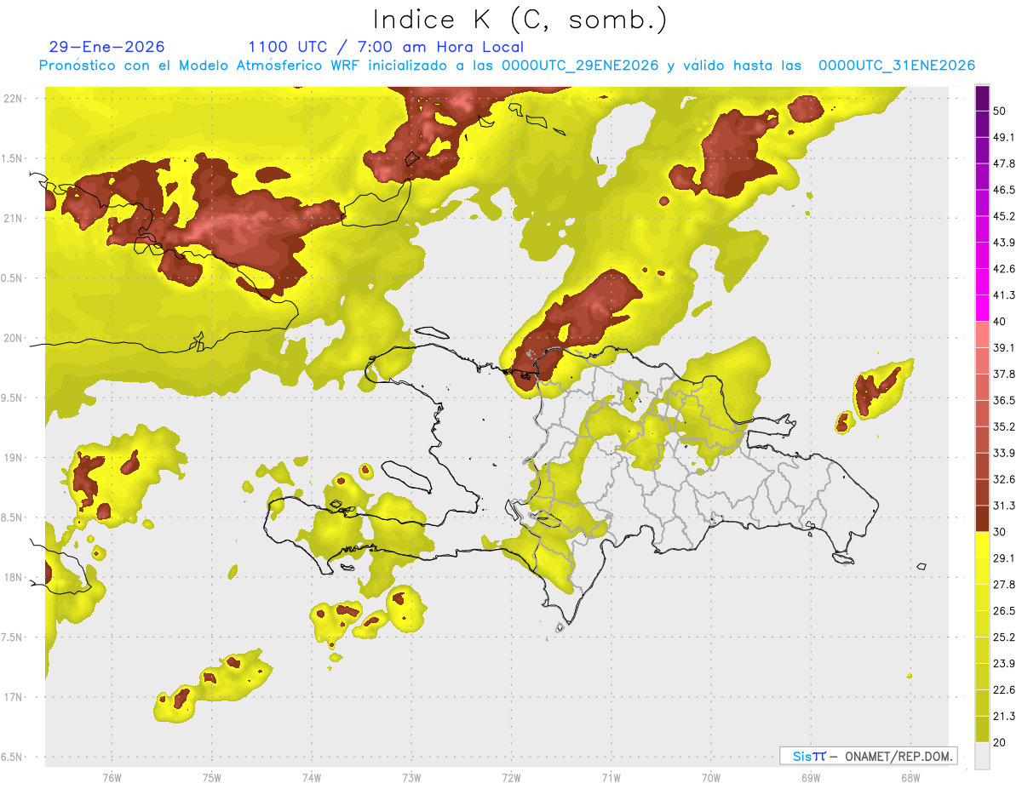The height and width of the screenshot is (789, 1022).
Task: Click the longitude label "72W"
Action: [511, 777]
